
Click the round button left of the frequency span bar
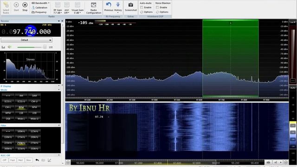[x=68, y=162]
